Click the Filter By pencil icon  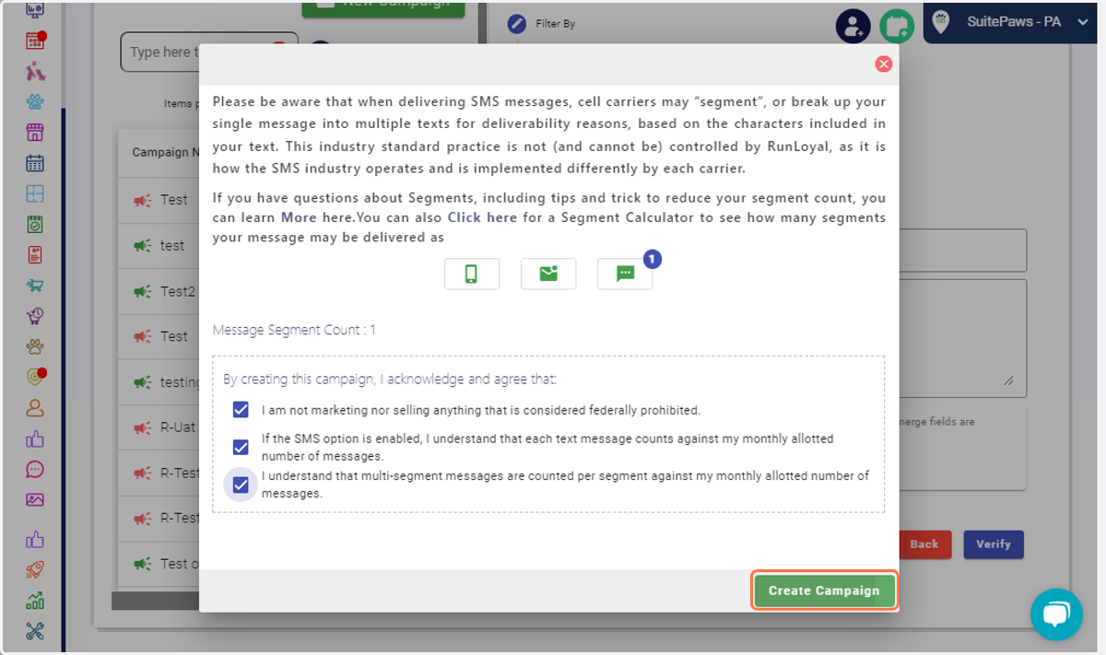tap(517, 24)
